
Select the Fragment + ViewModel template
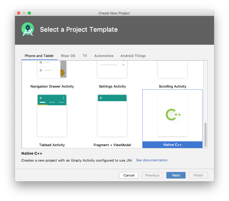[112, 116]
